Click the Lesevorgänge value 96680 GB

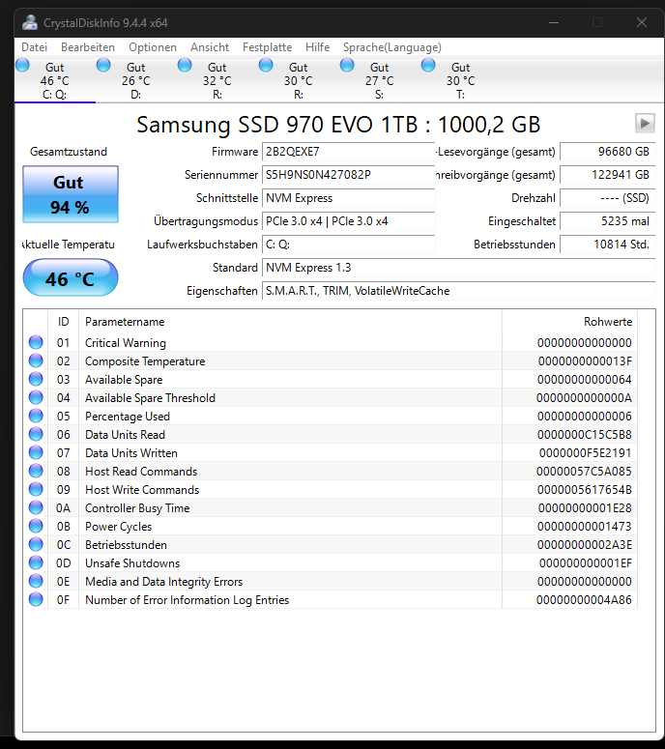[607, 152]
